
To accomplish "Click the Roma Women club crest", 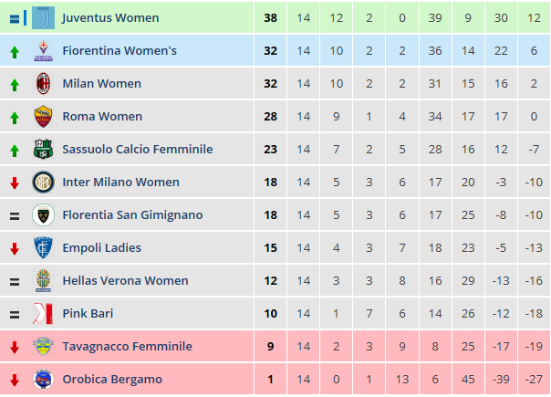I will [x=43, y=117].
